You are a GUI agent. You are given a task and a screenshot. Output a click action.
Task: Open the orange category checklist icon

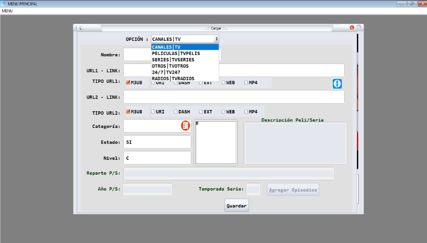[x=185, y=126]
